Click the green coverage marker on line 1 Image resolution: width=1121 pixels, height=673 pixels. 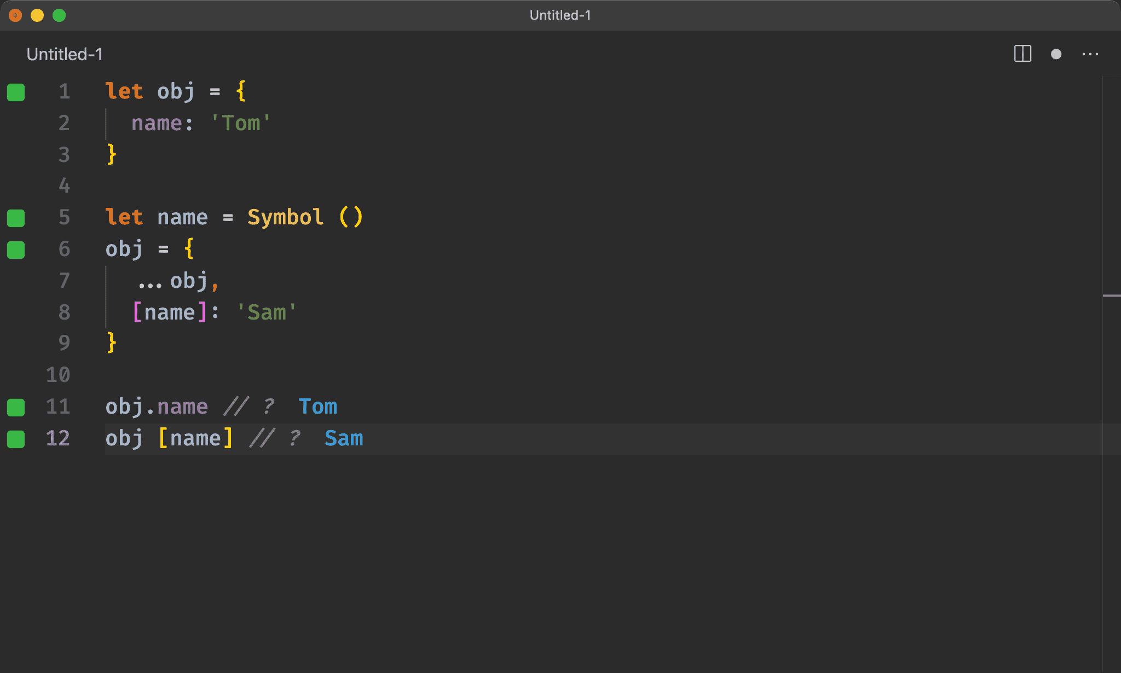tap(16, 92)
